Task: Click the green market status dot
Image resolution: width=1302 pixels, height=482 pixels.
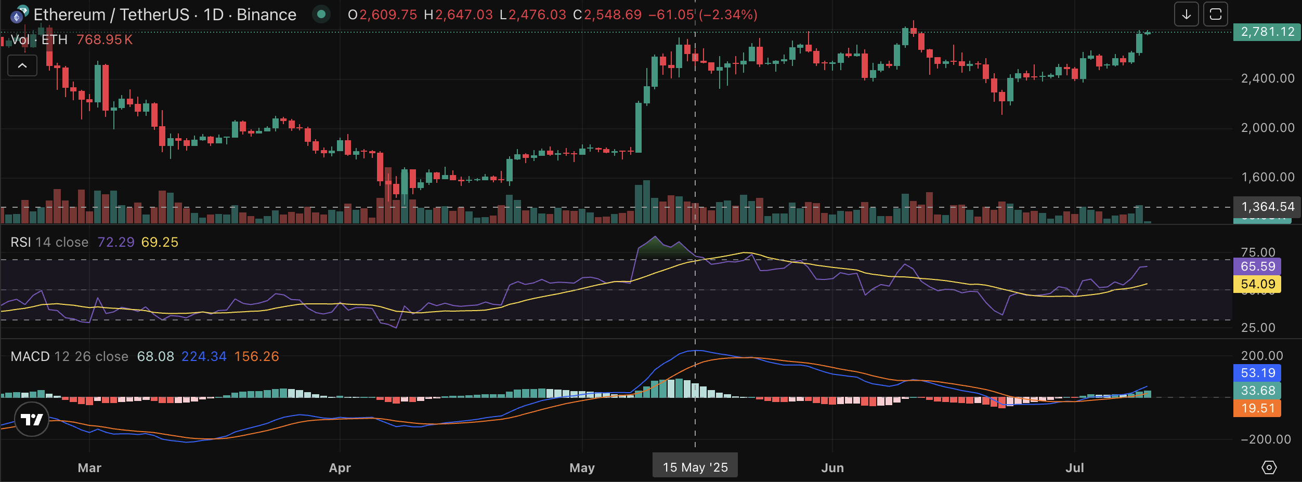Action: (x=321, y=15)
